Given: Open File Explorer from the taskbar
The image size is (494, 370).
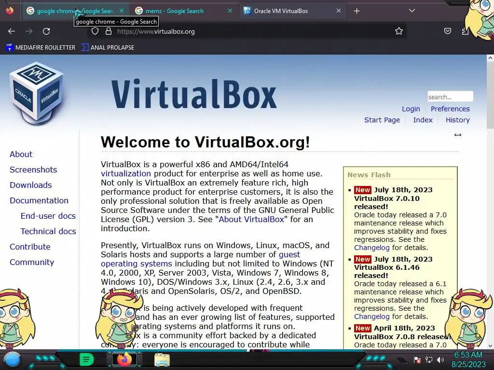Looking at the screenshot, I should point(162,360).
